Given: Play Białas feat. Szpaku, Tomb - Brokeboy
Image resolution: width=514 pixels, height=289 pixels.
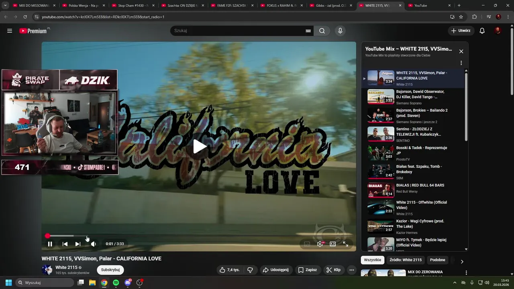Looking at the screenshot, I should [x=414, y=172].
